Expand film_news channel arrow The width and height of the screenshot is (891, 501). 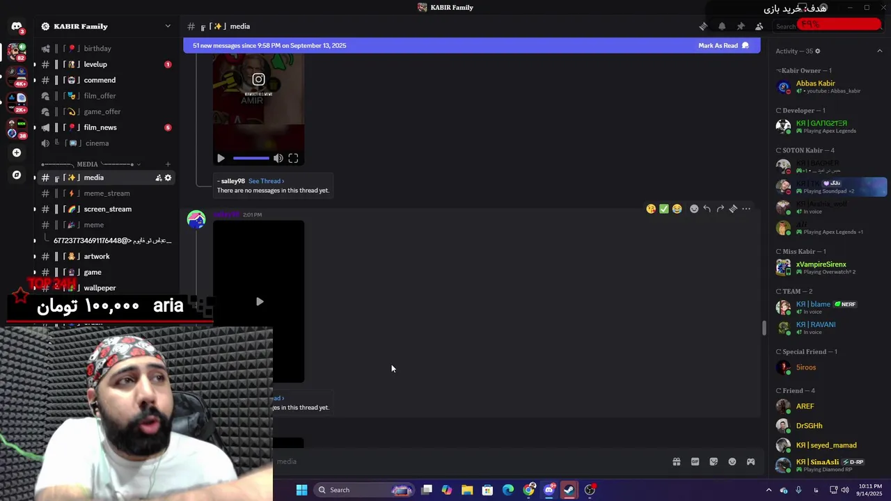tap(35, 127)
